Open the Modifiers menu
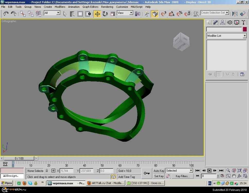Viewport: 249px width, 193px height. [x=60, y=7]
